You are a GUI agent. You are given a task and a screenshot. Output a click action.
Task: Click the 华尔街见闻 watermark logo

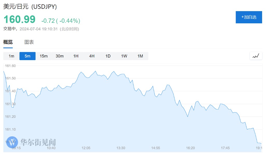[x=31, y=142]
